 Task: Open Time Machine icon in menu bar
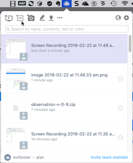[x=113, y=4]
